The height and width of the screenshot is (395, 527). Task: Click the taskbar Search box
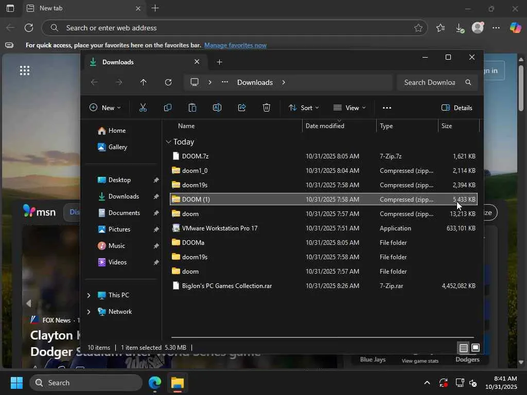(86, 383)
